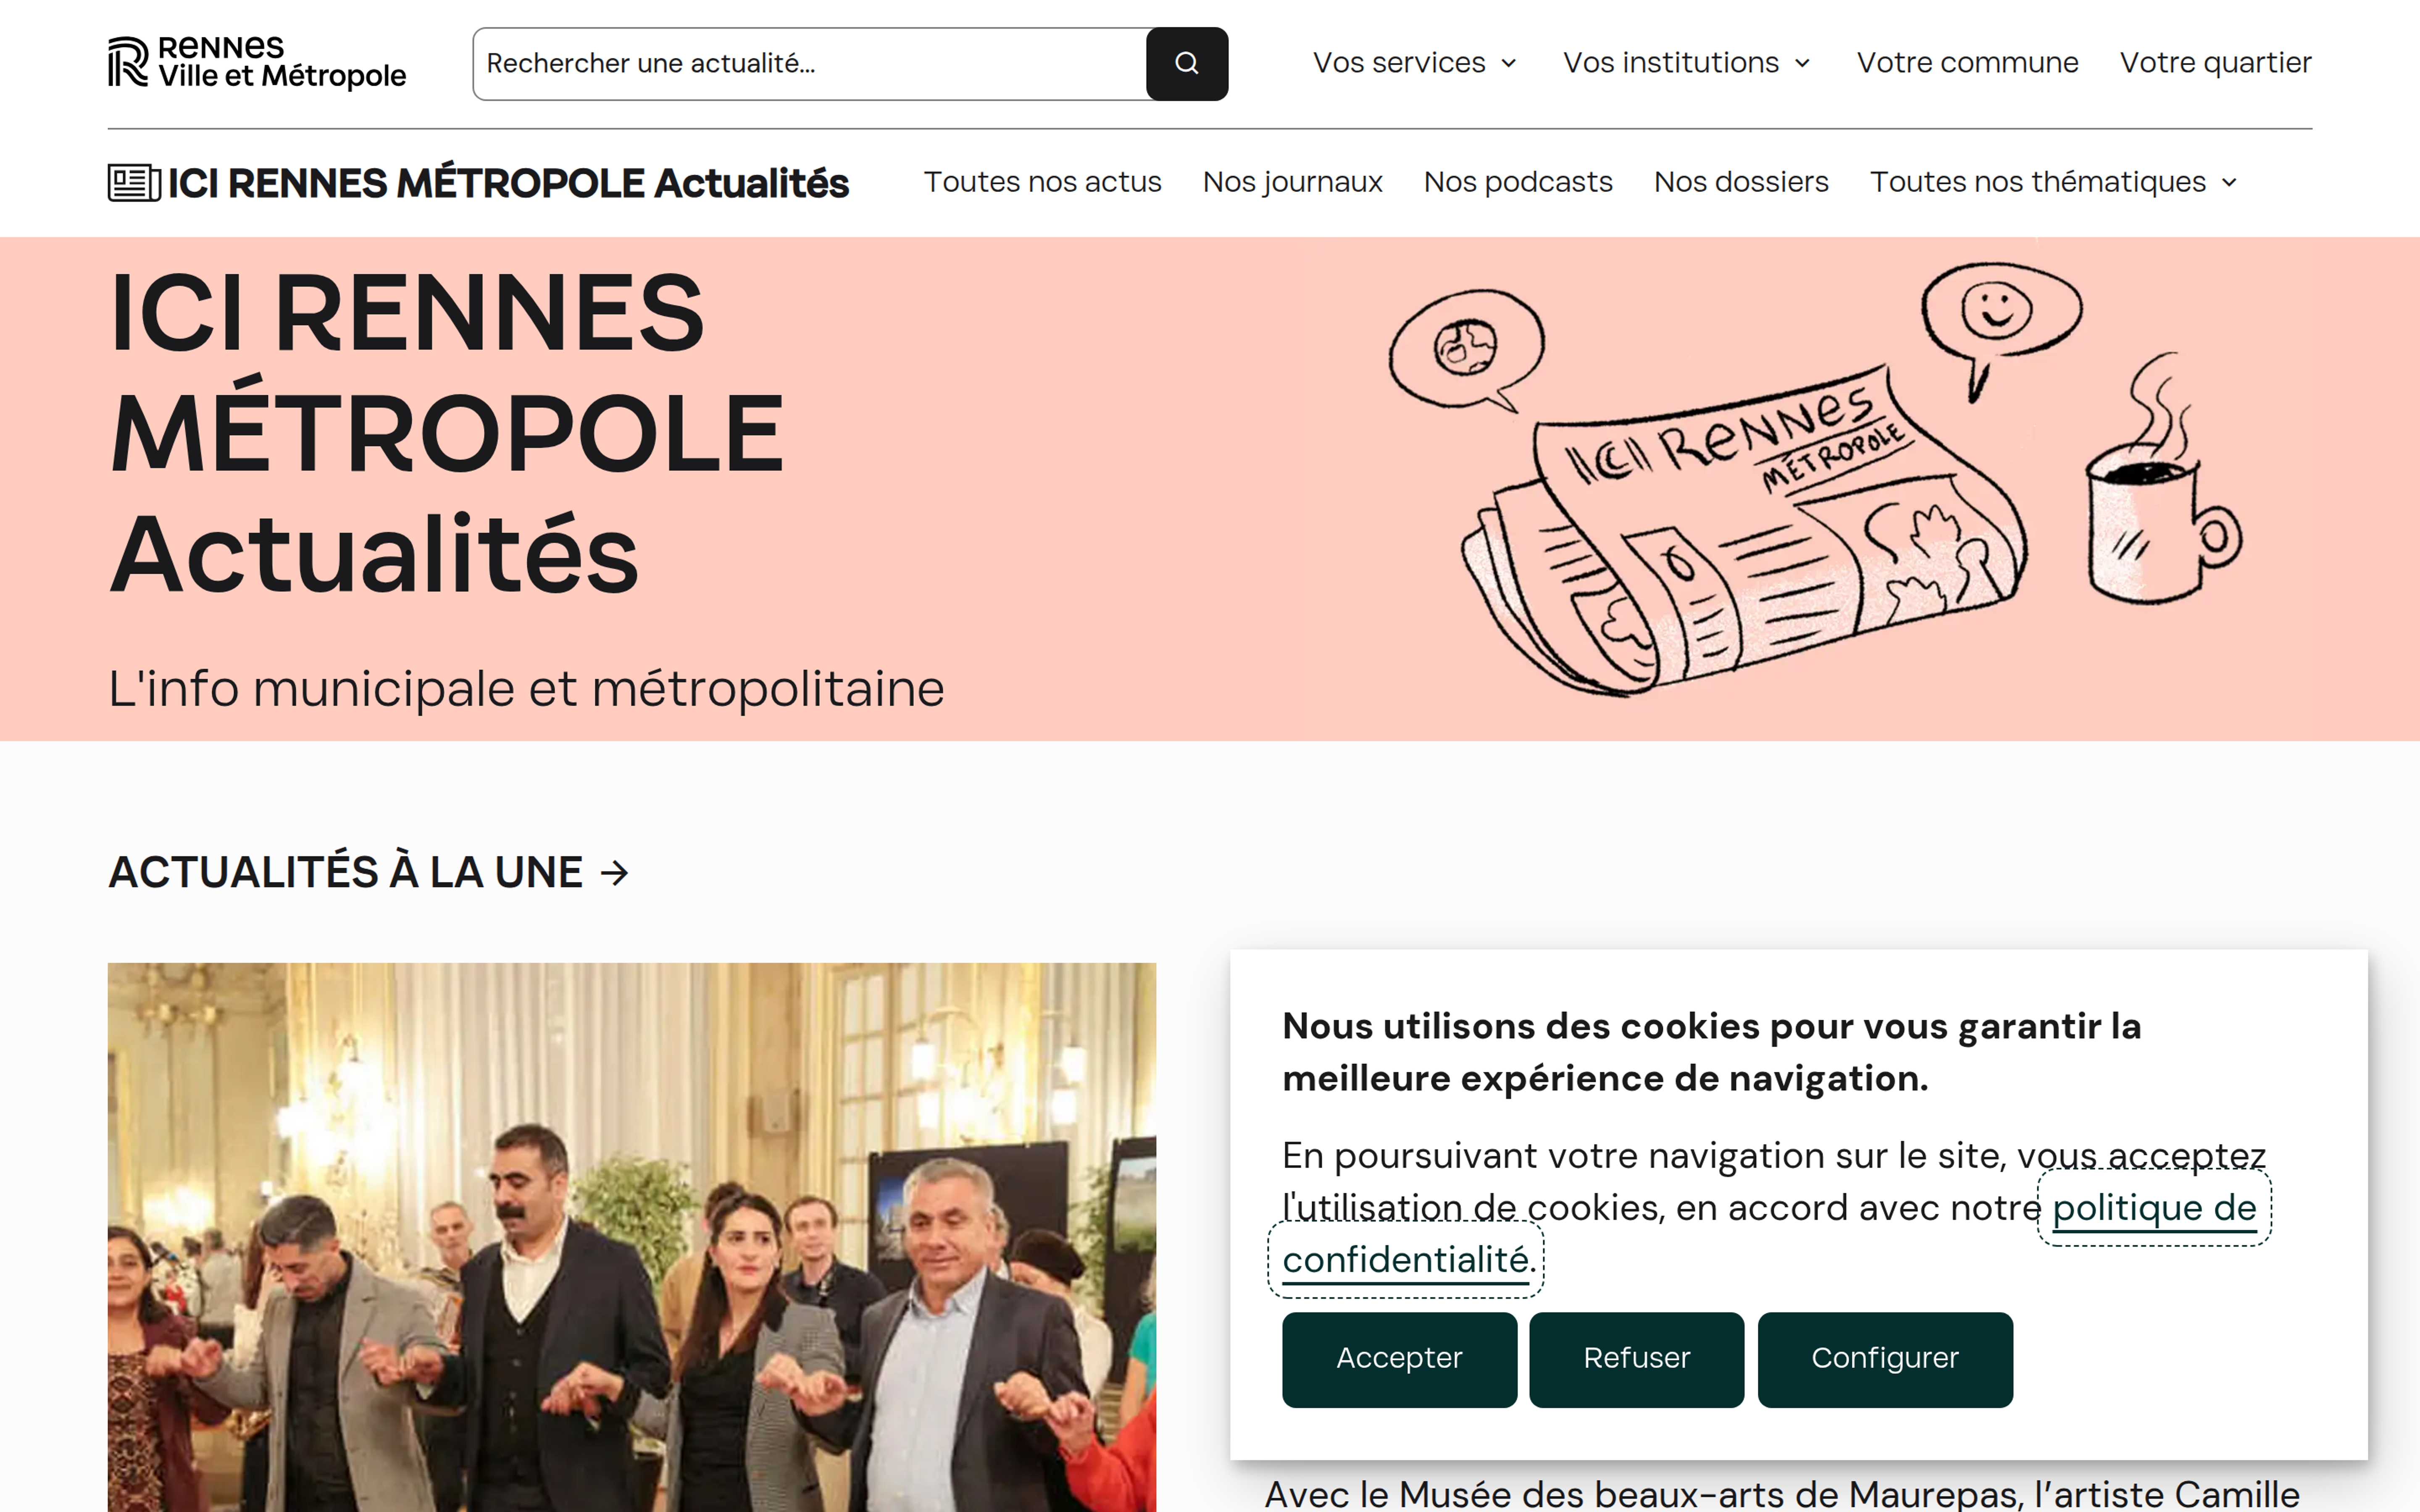Open the Nos journaux section
This screenshot has width=2420, height=1512.
point(1292,182)
